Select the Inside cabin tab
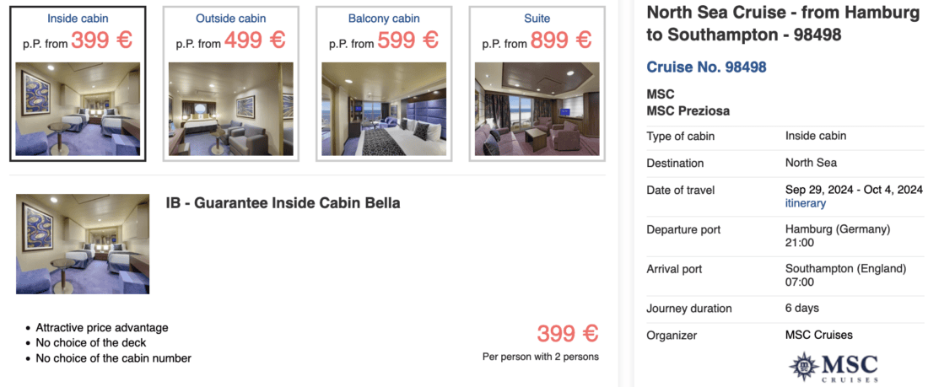Viewport: 928px width, 387px height. coord(78,18)
